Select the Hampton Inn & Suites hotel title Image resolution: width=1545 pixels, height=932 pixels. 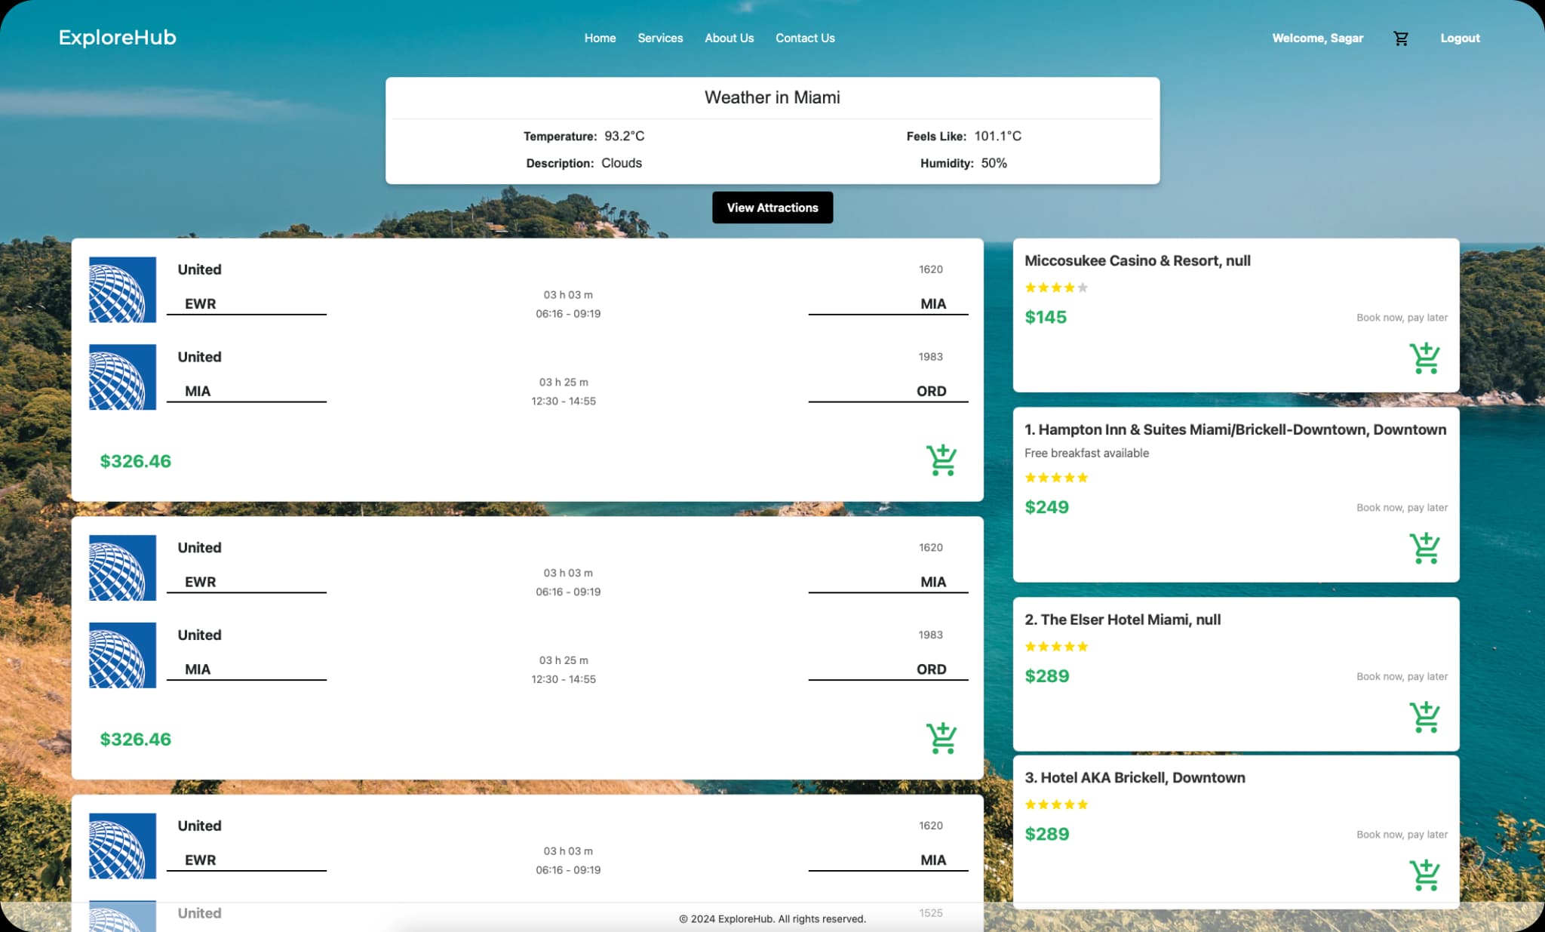tap(1236, 430)
